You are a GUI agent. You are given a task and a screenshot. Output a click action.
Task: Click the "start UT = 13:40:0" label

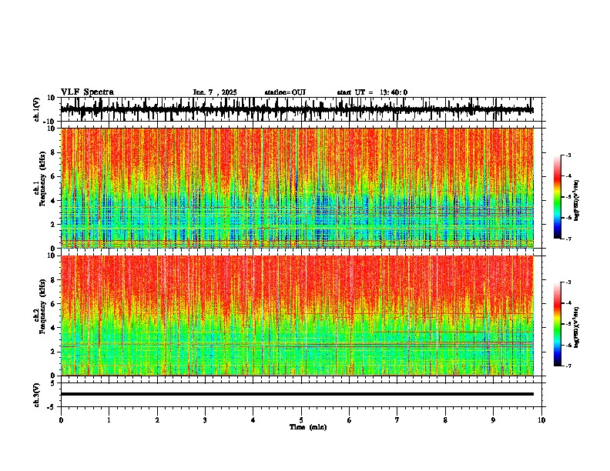coord(372,92)
